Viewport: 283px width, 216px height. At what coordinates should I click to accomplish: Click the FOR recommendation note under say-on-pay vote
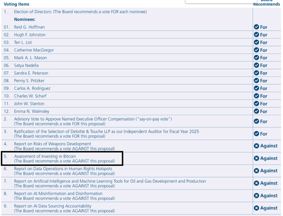click(x=60, y=124)
